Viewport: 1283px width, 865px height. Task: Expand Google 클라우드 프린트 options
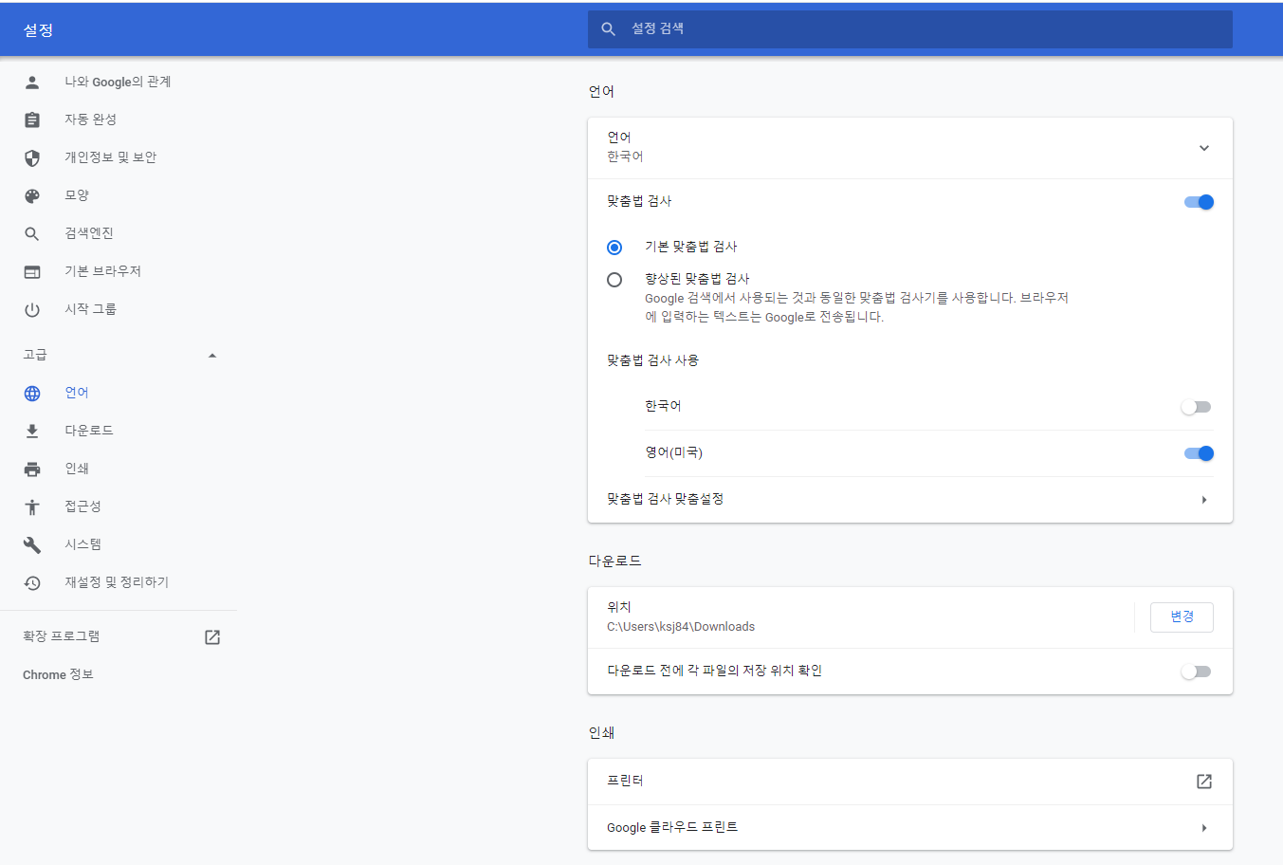[1204, 827]
